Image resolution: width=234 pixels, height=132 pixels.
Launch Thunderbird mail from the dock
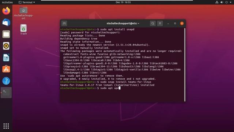pos(6,22)
